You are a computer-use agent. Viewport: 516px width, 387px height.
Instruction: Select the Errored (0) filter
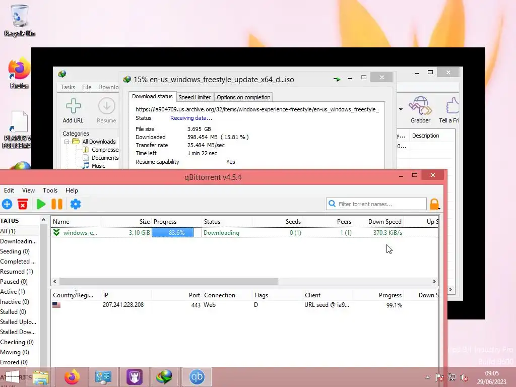click(x=14, y=362)
